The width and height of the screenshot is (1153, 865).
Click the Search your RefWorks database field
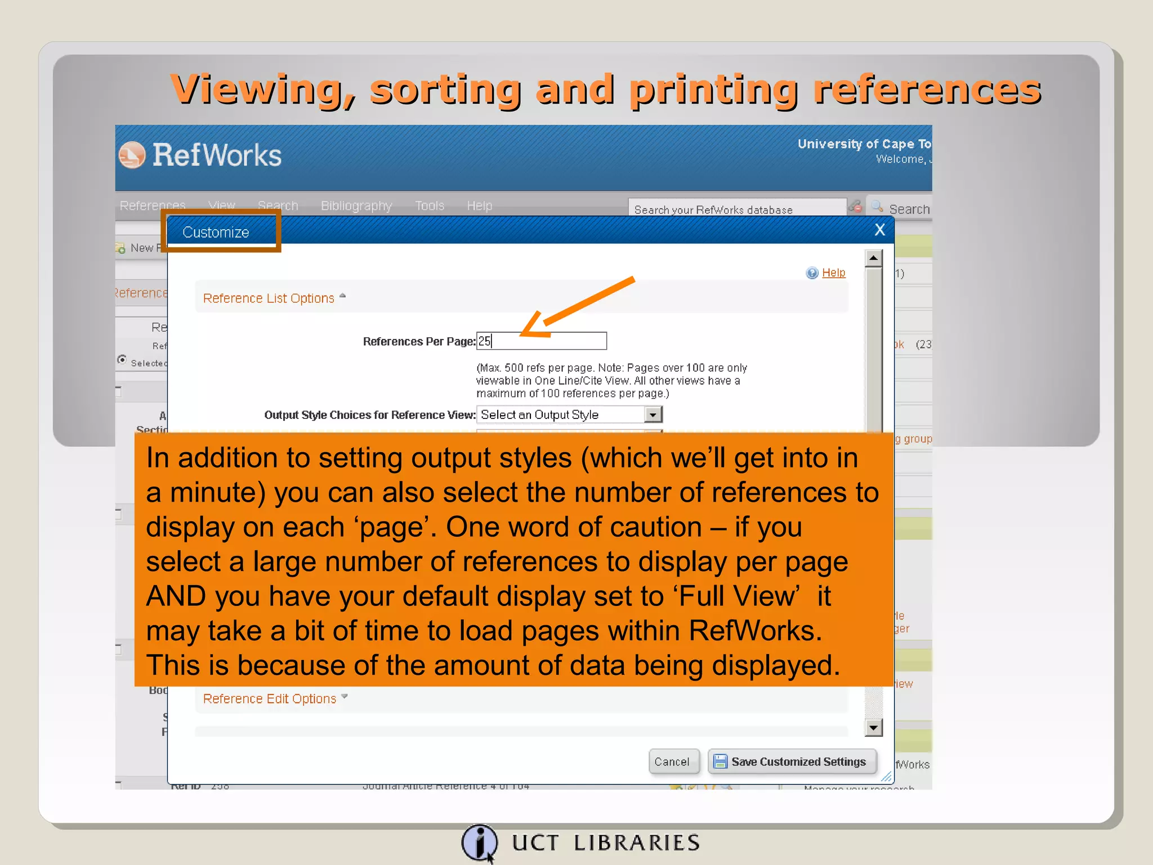point(738,208)
